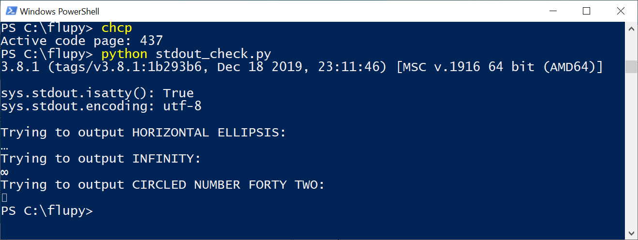This screenshot has height=240, width=638.
Task: Click the "stdout_check.py" argument text
Action: [x=213, y=54]
